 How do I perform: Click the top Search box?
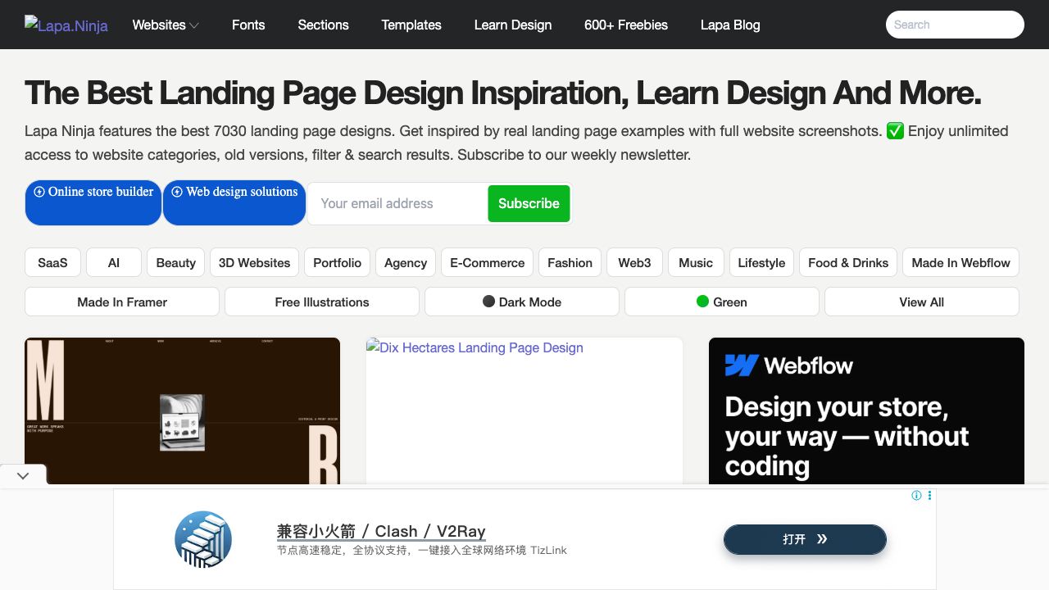tap(955, 25)
